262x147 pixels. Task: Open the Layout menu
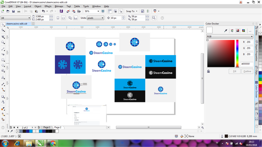27,7
